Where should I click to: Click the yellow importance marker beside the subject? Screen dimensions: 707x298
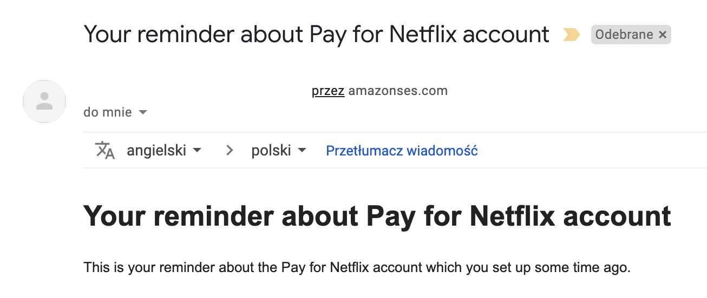point(571,35)
